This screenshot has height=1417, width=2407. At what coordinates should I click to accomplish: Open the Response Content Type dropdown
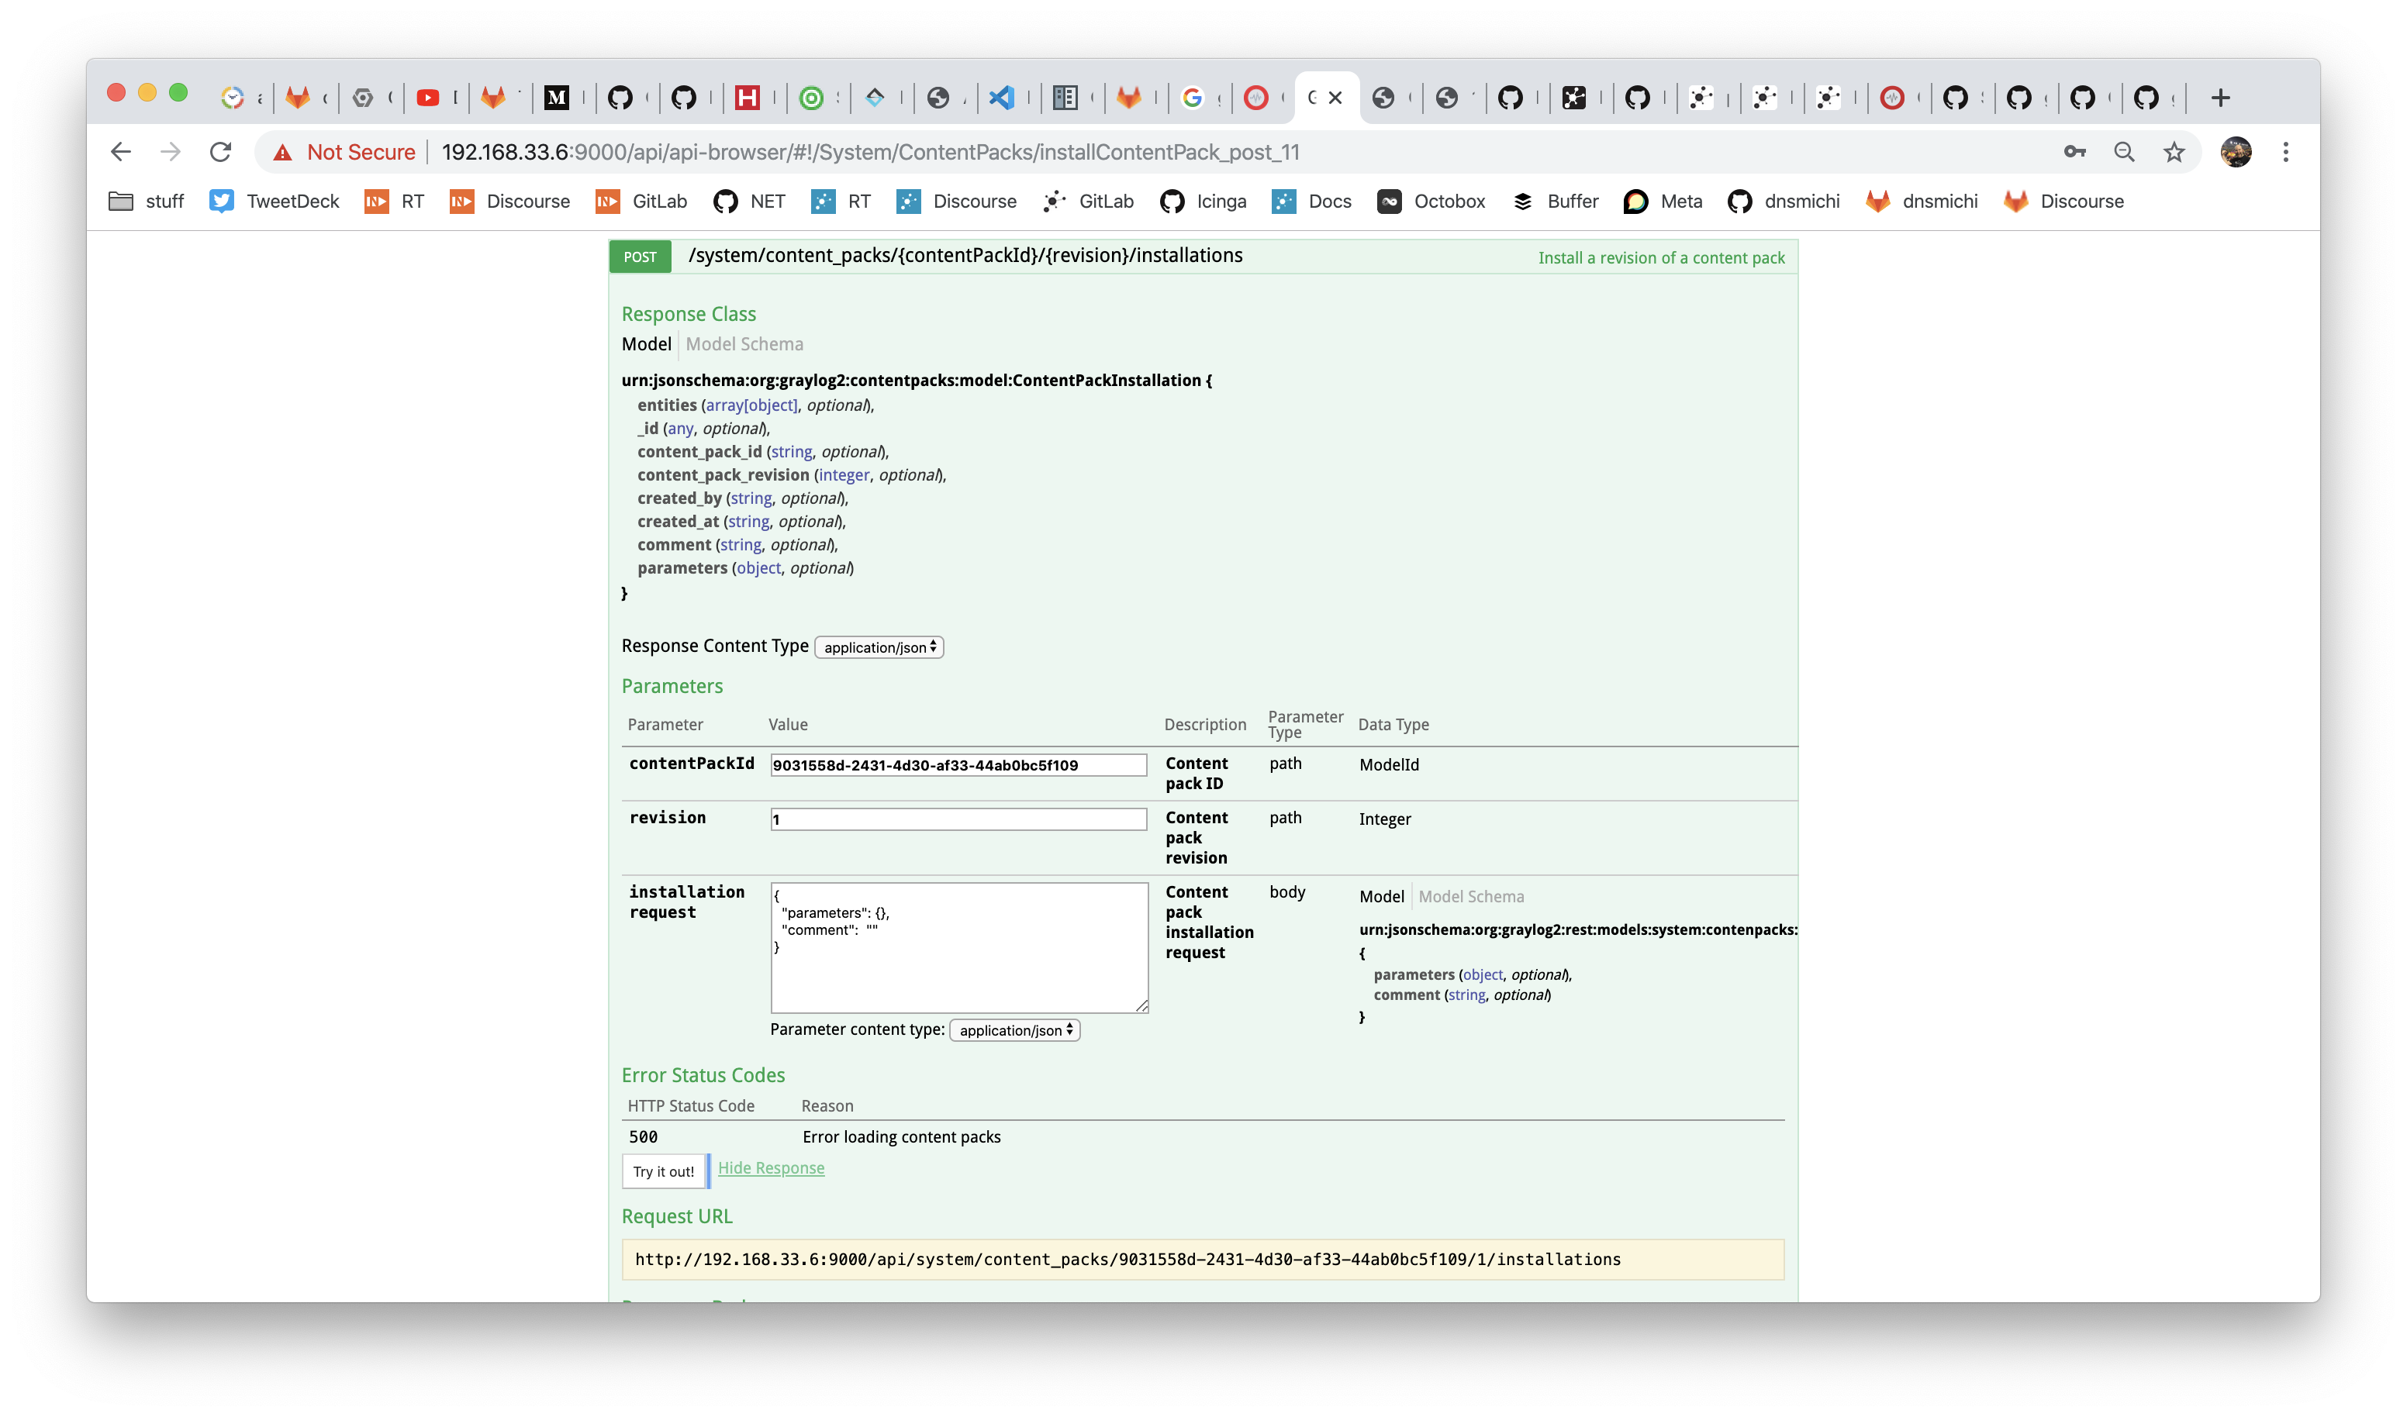(x=879, y=647)
